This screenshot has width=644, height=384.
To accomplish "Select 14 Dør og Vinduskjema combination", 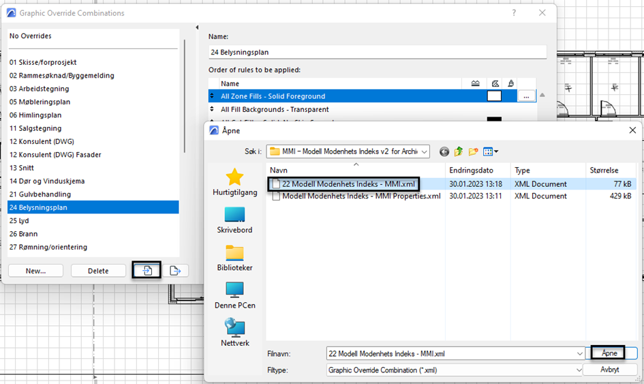I will pos(45,181).
